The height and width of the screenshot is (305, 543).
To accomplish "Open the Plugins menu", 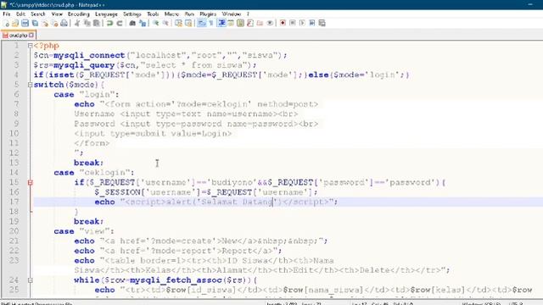I will tap(208, 14).
